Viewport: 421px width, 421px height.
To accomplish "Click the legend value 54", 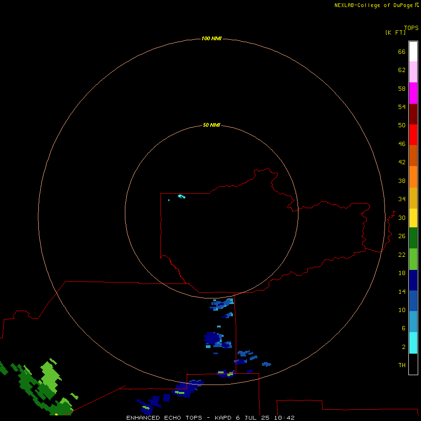I will [x=402, y=107].
